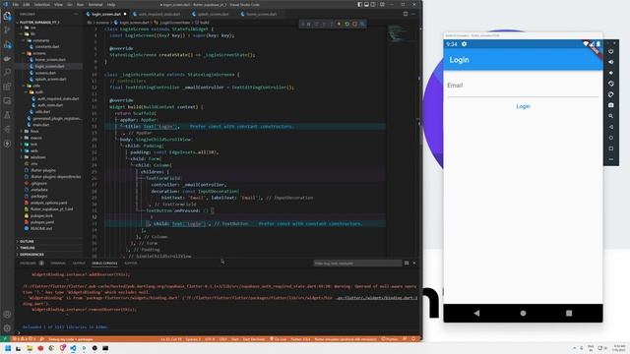Close the bottom panel with X
Viewport: 630px width, 354px height.
(x=414, y=264)
